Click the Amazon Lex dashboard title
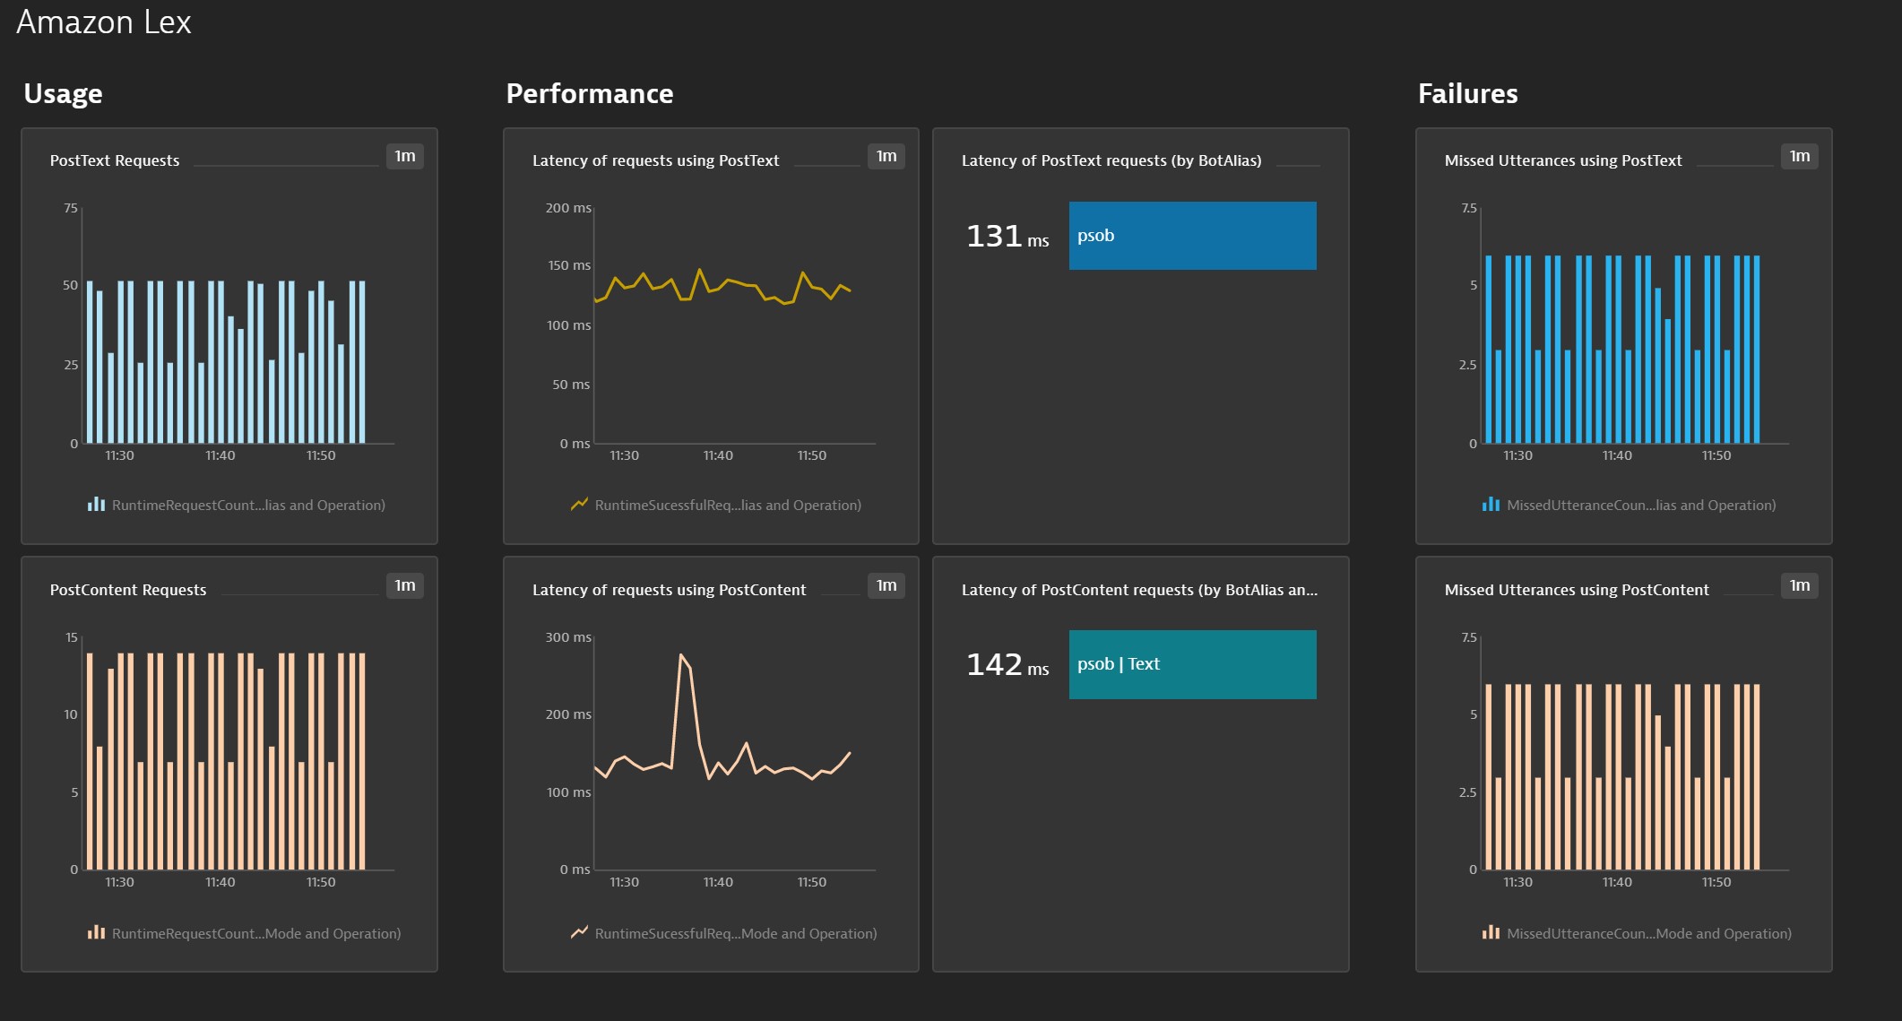Screen dimensions: 1902x1021 pos(104,22)
